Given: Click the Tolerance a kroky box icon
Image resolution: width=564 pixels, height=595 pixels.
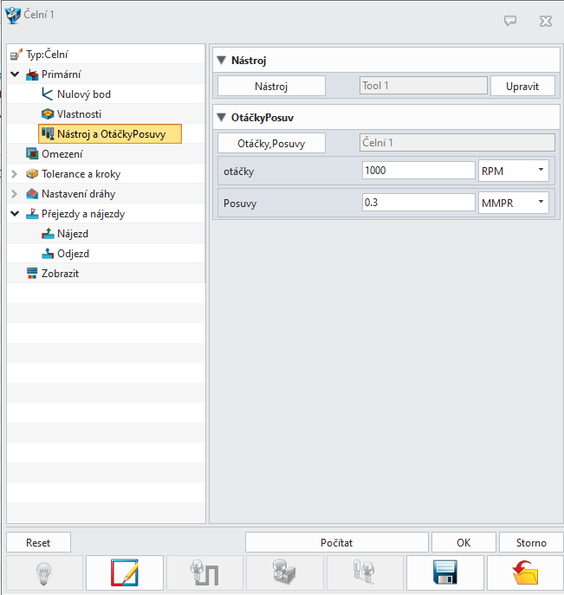Looking at the screenshot, I should tap(32, 174).
